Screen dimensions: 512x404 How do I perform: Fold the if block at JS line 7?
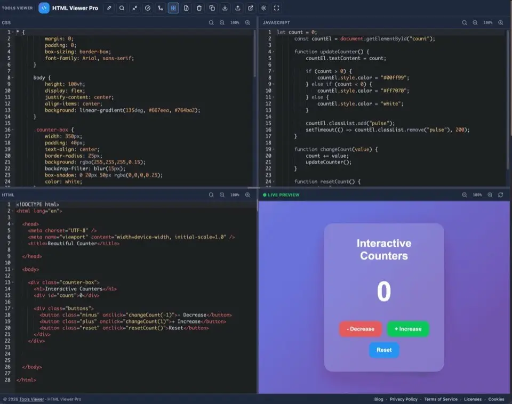(x=273, y=71)
